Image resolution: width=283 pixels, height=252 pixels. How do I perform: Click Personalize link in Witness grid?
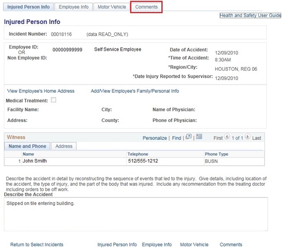click(155, 138)
